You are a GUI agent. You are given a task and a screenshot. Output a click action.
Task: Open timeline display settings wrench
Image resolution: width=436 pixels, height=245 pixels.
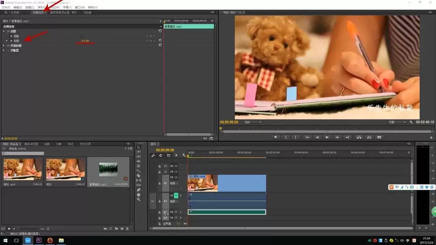184,155
